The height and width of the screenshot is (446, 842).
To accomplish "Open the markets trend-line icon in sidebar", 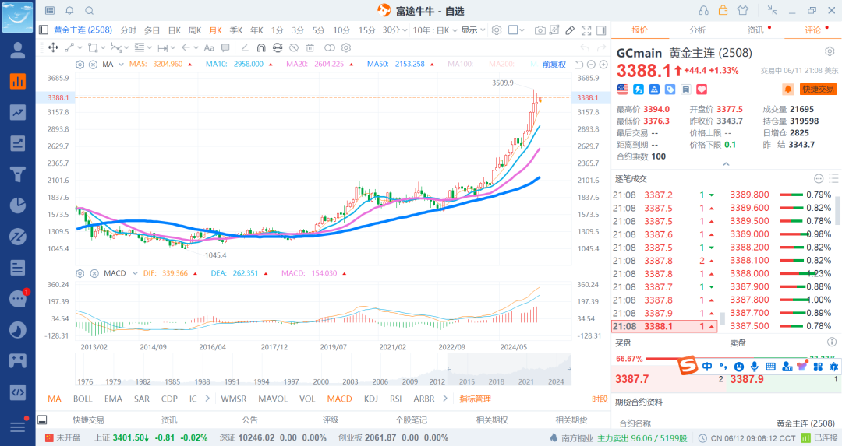I will 18,112.
